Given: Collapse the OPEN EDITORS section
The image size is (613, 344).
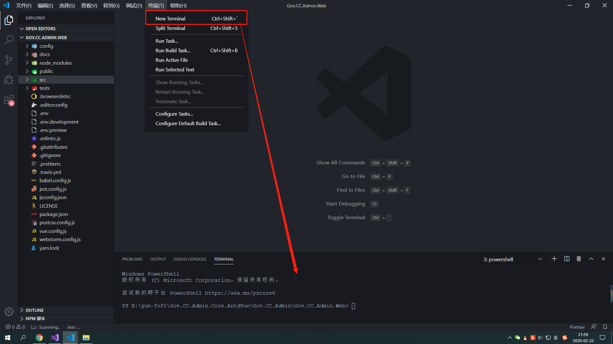Looking at the screenshot, I should 41,29.
